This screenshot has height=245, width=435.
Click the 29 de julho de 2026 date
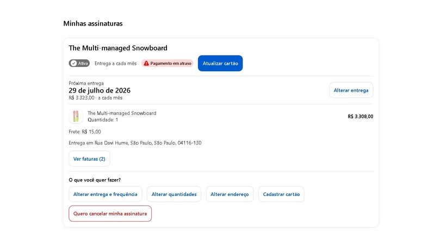(100, 90)
